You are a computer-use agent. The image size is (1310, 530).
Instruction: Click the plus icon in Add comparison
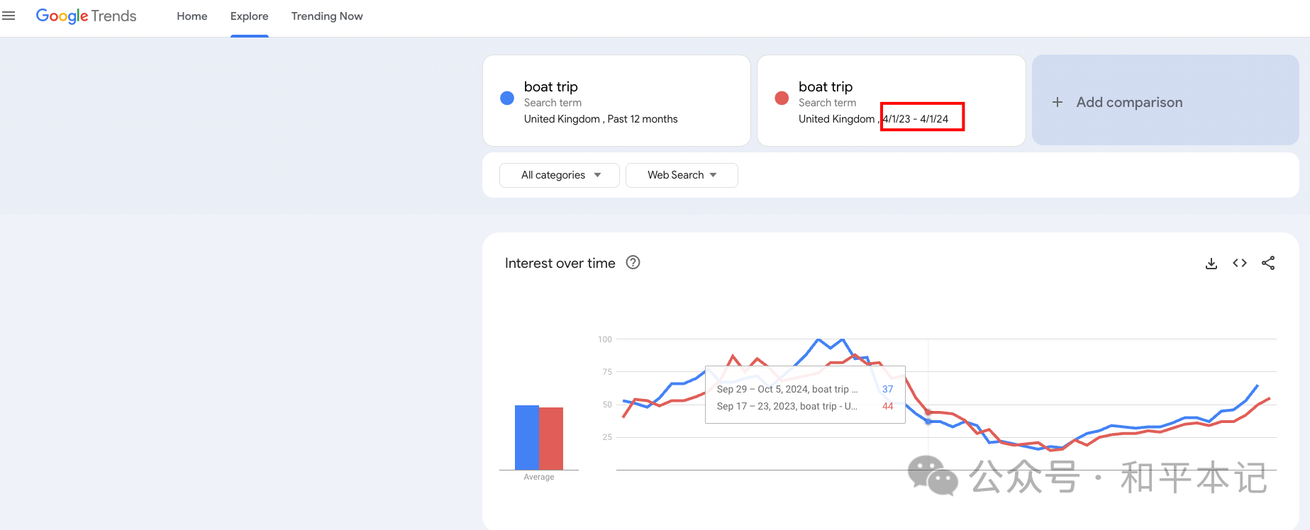tap(1058, 102)
